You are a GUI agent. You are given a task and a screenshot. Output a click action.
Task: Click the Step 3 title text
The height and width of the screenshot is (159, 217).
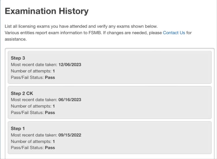(18, 58)
